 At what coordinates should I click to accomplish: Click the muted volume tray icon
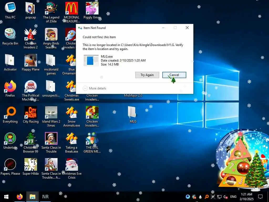[225, 197]
